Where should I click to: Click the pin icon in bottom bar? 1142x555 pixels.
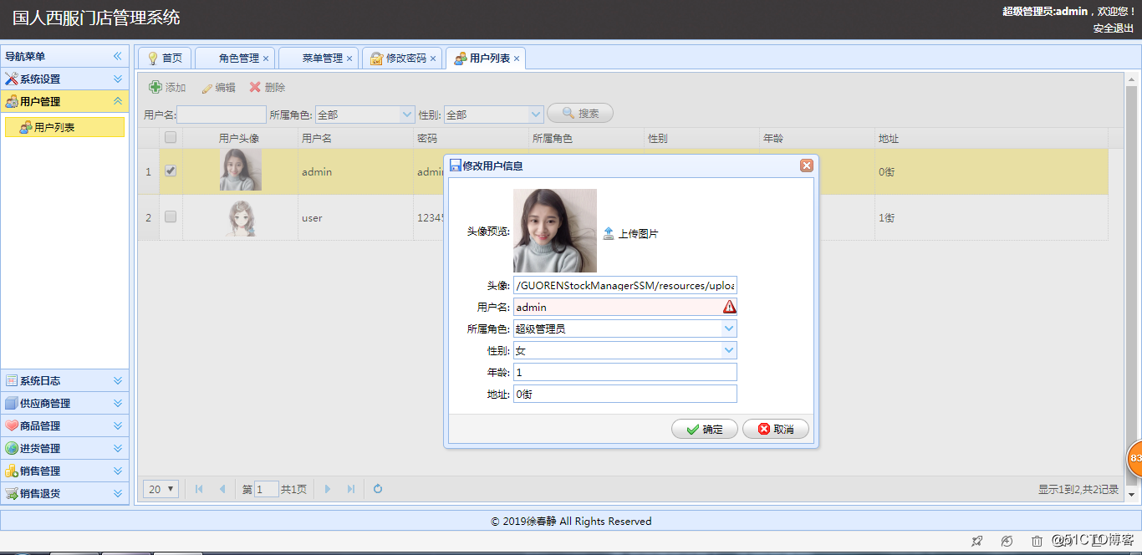(976, 541)
